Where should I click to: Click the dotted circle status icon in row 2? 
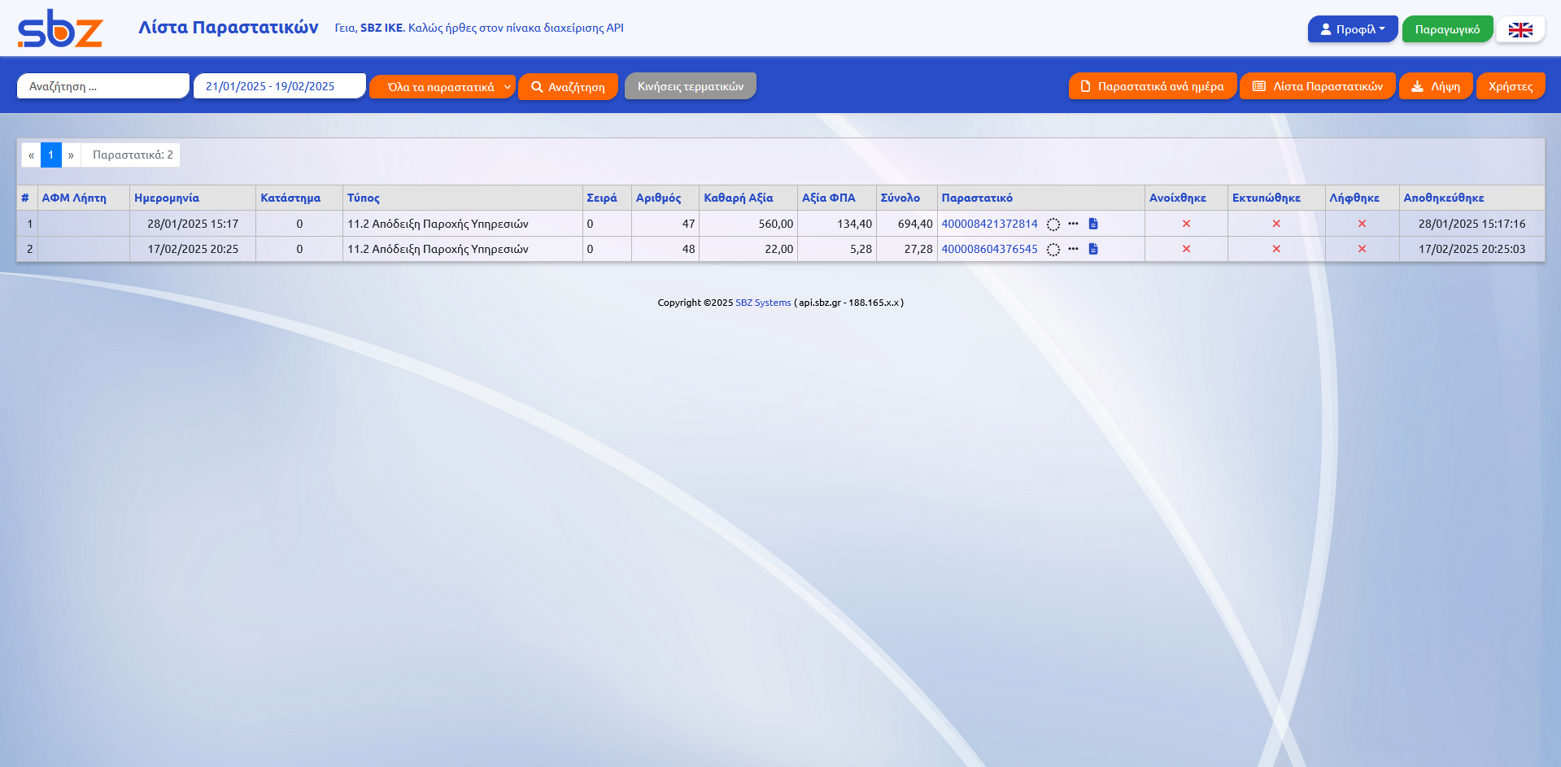click(x=1053, y=250)
